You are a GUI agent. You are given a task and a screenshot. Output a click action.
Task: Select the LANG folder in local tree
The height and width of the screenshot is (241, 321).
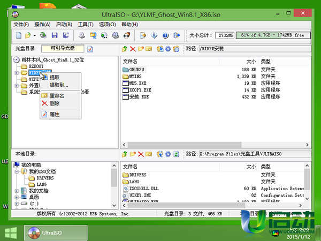pos(42,184)
